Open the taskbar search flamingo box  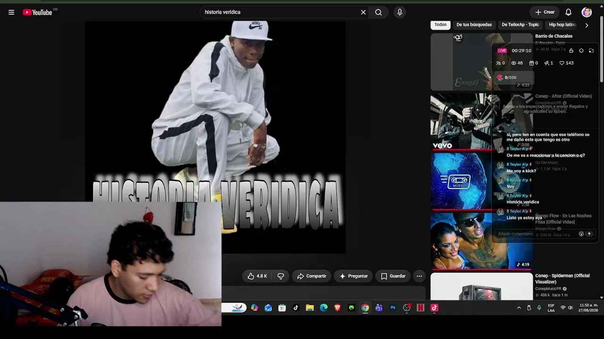234,308
